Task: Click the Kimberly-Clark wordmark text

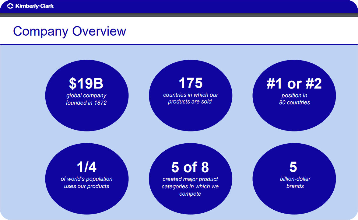Action: pos(34,6)
